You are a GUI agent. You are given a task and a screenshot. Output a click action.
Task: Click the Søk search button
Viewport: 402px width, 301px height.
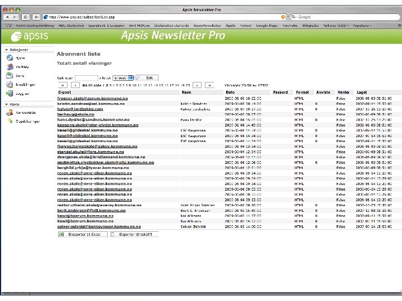coord(147,78)
